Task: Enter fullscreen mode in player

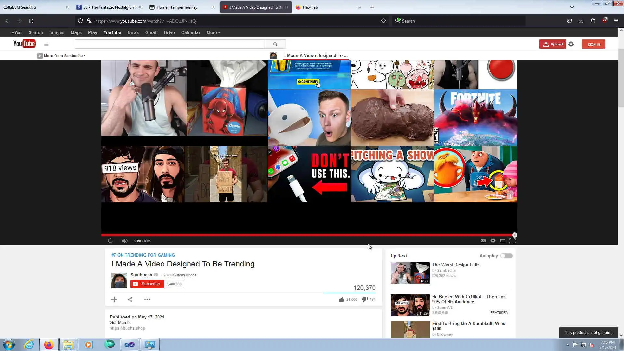Action: click(x=513, y=241)
